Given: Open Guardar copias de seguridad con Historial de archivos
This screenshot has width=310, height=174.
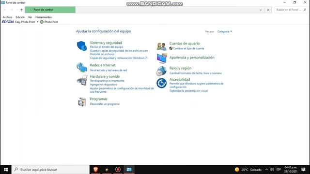Looking at the screenshot, I should click(119, 53).
